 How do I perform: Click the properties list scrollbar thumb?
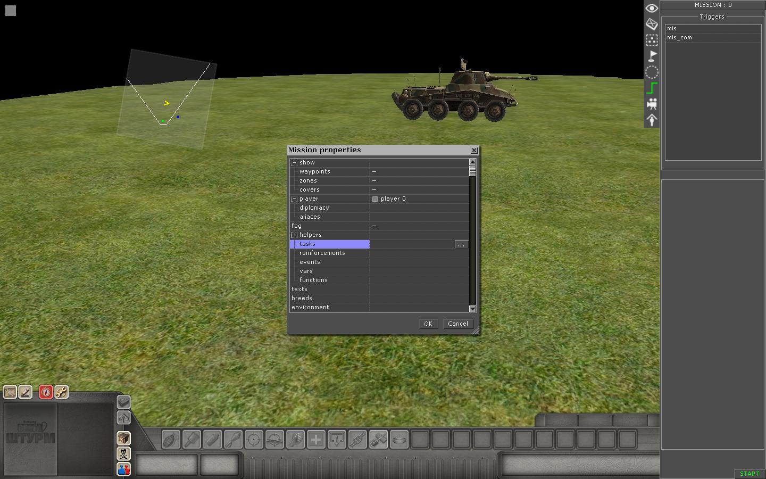[472, 170]
